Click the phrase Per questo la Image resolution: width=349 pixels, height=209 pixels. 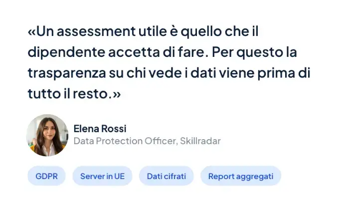click(254, 52)
